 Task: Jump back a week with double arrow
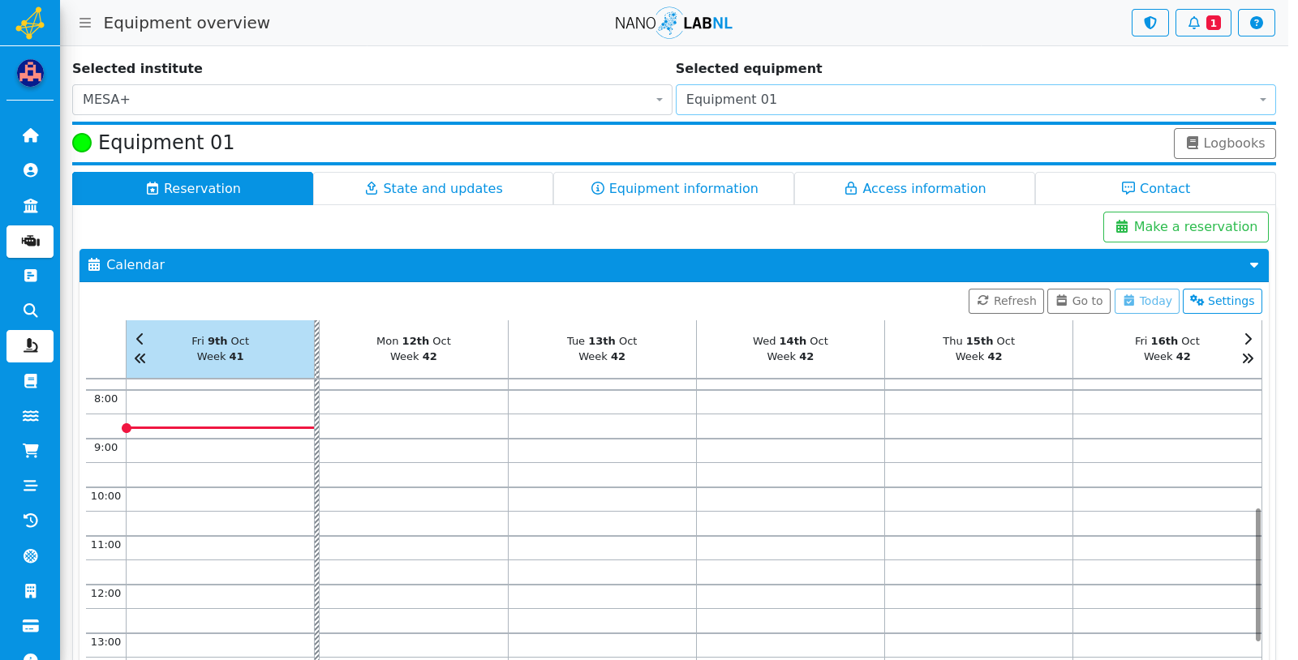tap(140, 358)
